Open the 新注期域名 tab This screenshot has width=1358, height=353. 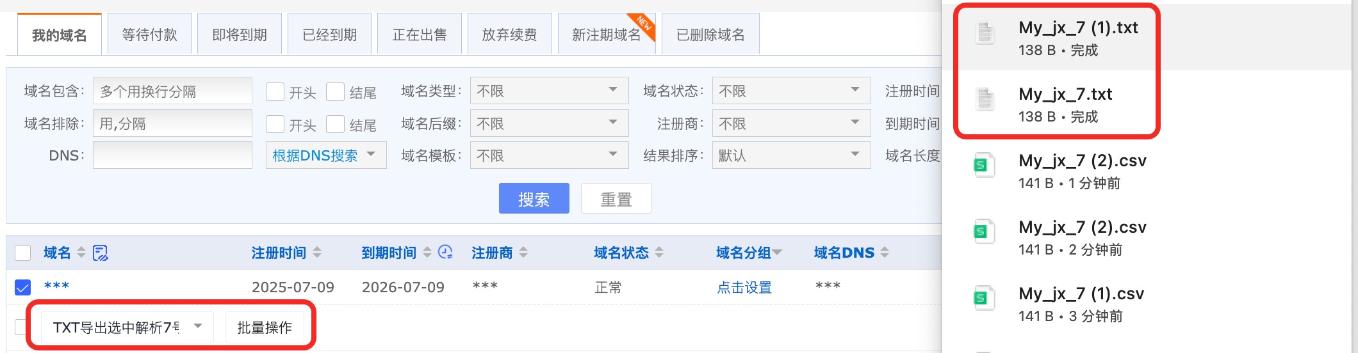(606, 35)
